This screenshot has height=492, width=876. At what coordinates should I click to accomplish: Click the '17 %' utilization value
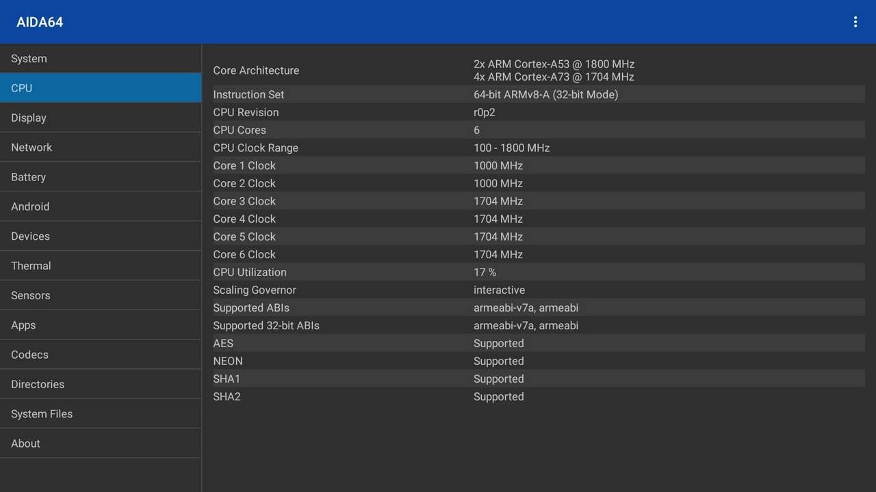(x=485, y=272)
